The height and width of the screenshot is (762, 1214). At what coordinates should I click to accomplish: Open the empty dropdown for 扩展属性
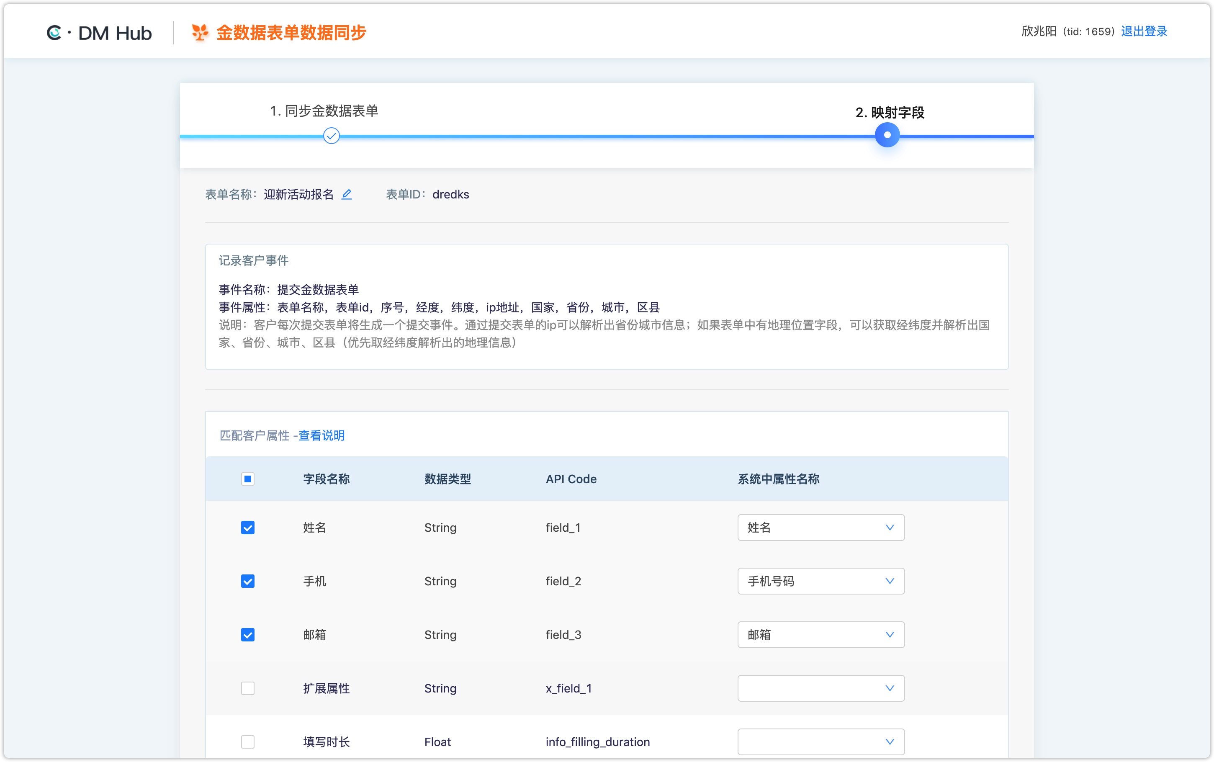coord(820,688)
